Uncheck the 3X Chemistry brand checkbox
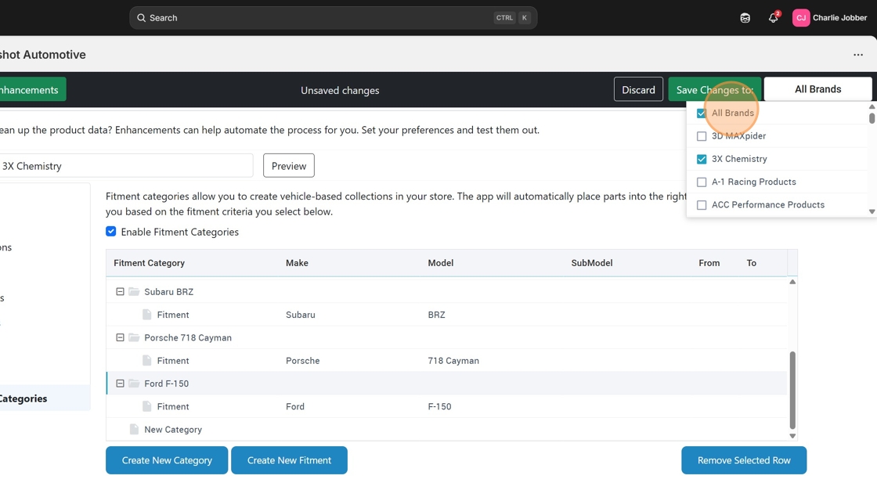 (702, 159)
